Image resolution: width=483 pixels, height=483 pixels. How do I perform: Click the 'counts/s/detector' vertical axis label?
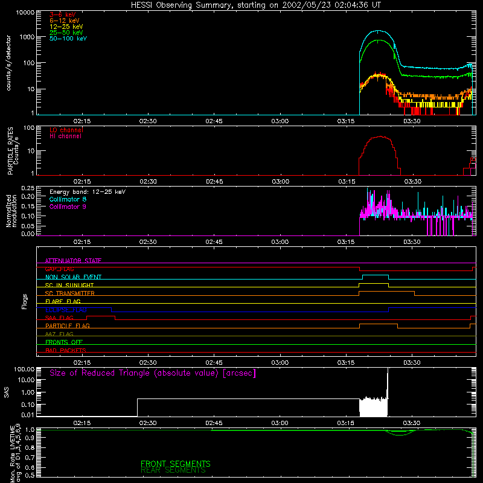[8, 63]
